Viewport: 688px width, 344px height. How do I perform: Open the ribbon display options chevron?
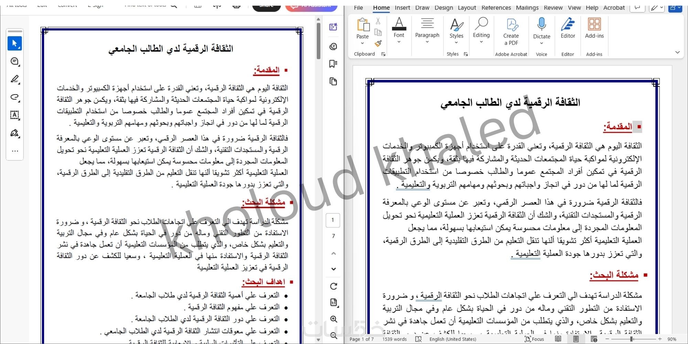677,52
